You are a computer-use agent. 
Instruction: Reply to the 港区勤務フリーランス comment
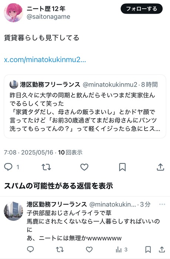coord(30,249)
